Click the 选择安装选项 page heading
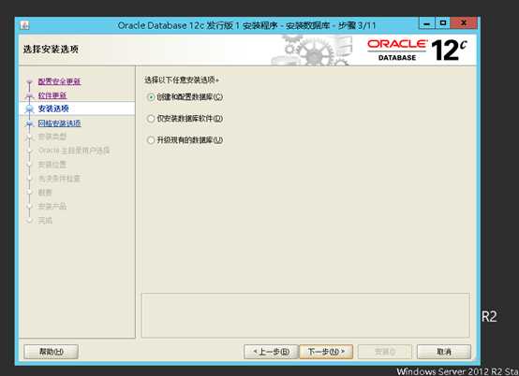This screenshot has height=376, width=519. [51, 50]
